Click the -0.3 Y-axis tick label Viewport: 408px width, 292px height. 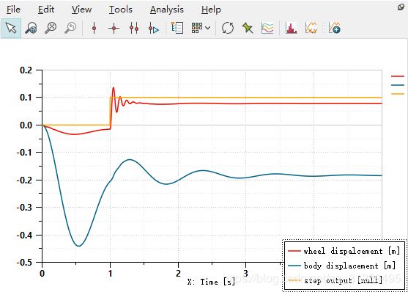pyautogui.click(x=25, y=208)
